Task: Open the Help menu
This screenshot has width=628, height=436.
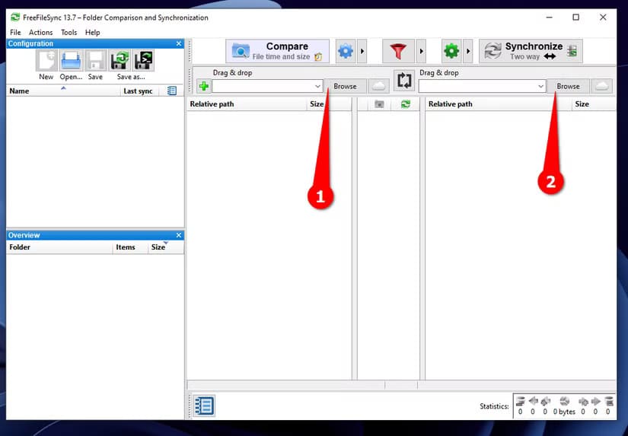Action: (x=93, y=33)
